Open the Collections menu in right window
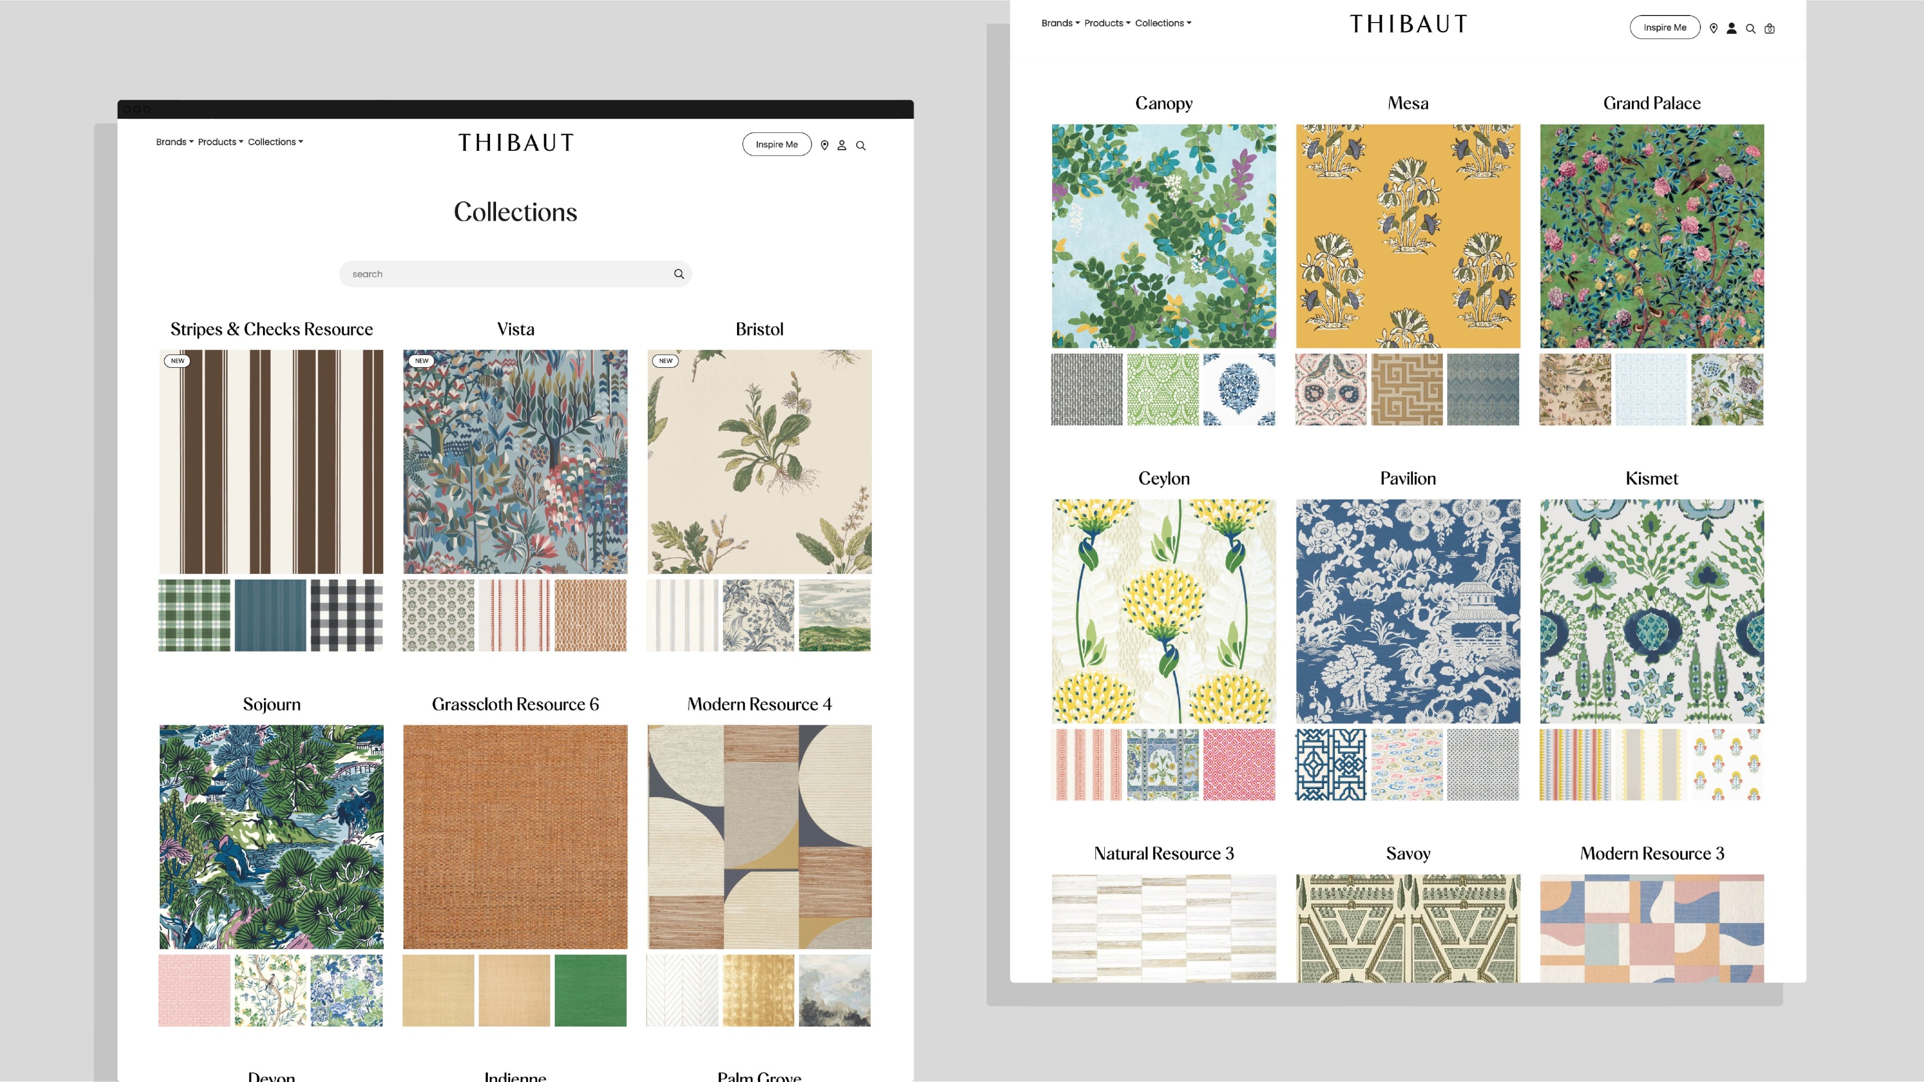The image size is (1924, 1082). 1163,23
